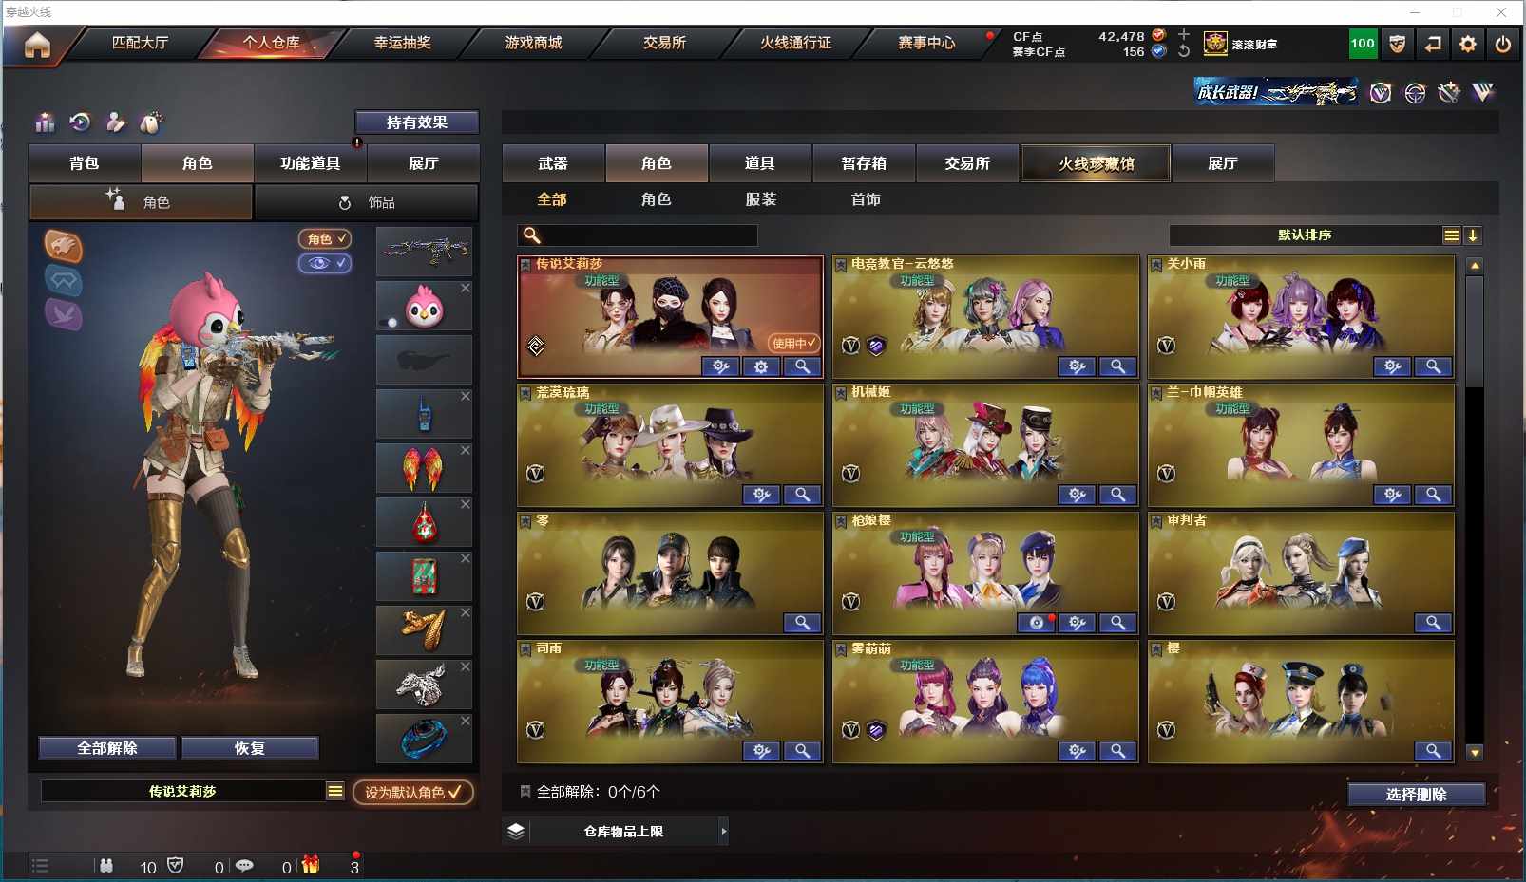Click the power exit icon
Viewport: 1526px width, 882px height.
coord(1503,44)
